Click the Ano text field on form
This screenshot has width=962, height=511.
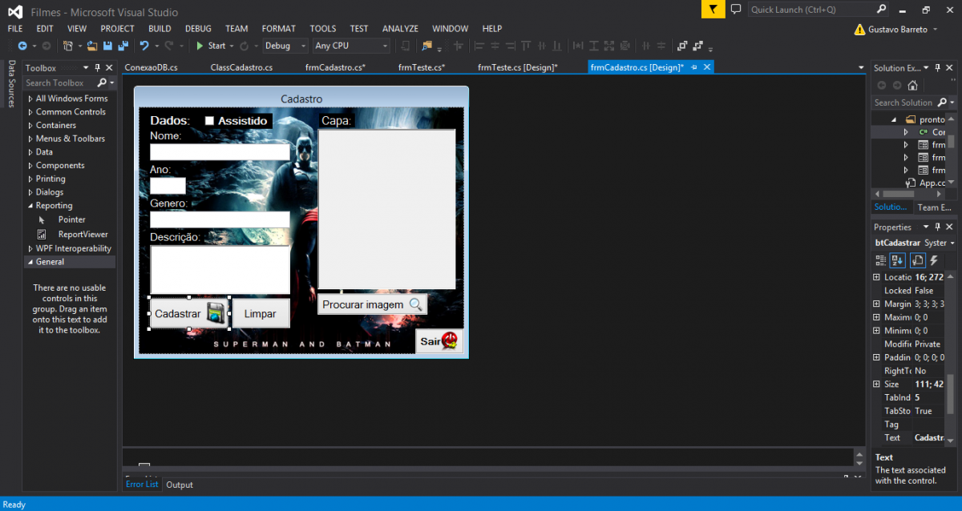168,186
